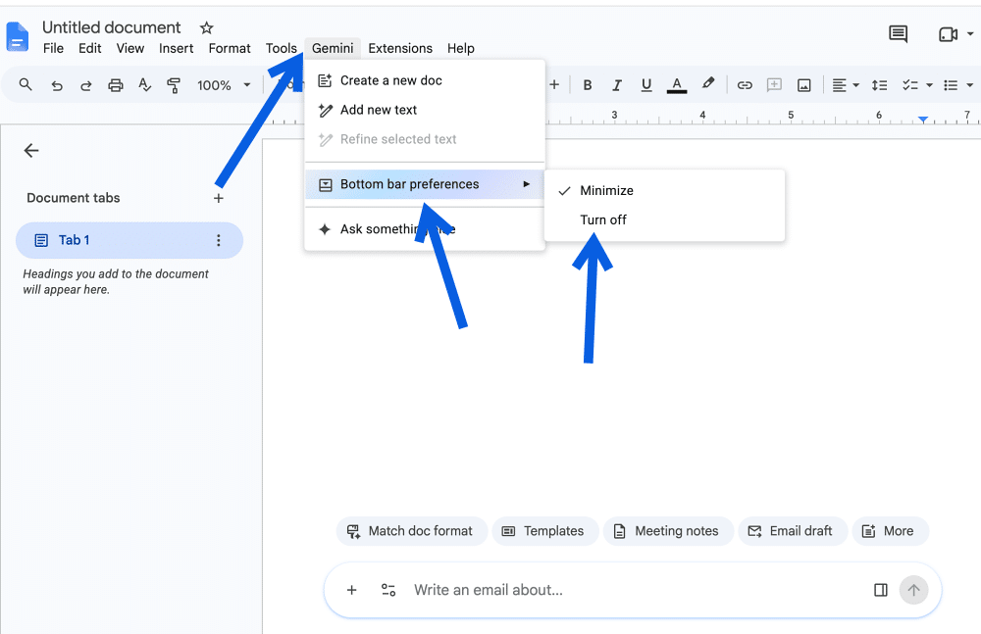Star the Untitled document
The height and width of the screenshot is (634, 981).
coord(206,27)
